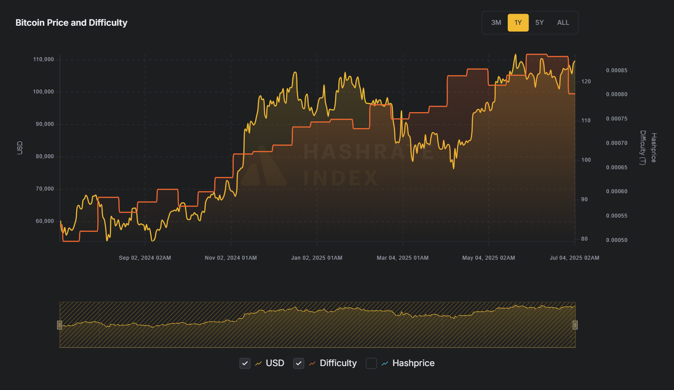Click the blue Hashprice line legend icon
The image size is (674, 390).
385,363
